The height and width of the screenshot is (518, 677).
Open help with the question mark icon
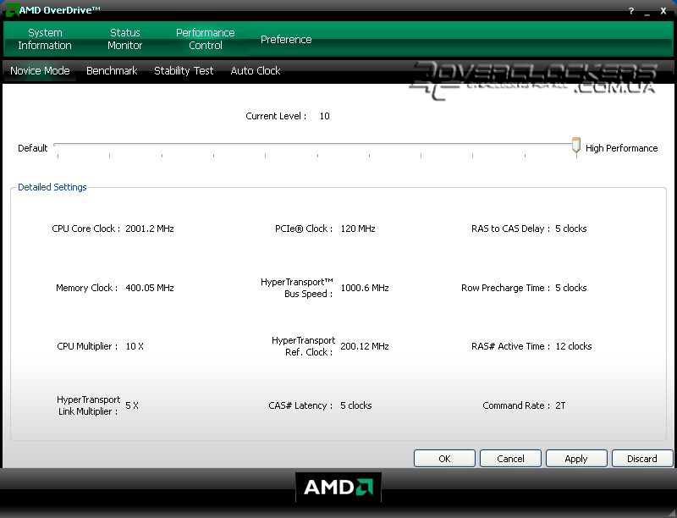coord(631,11)
